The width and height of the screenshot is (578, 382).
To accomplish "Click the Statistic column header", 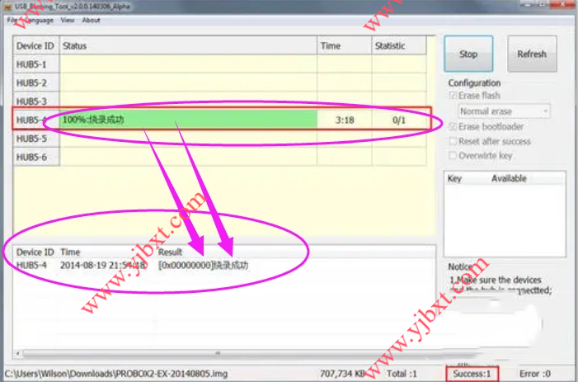I will pyautogui.click(x=401, y=46).
